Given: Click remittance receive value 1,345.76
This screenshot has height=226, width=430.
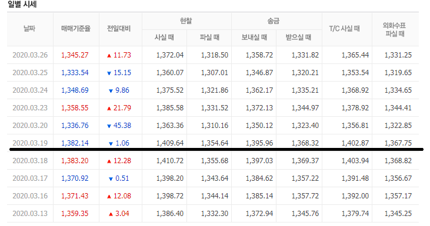Looking at the screenshot, I should [305, 214].
